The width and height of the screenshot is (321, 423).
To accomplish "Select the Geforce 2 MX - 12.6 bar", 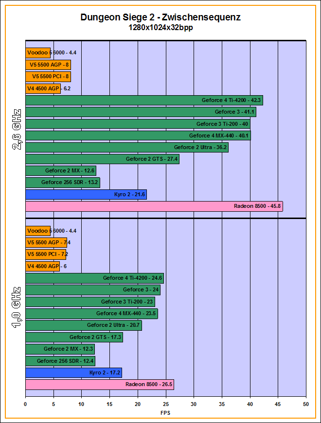I will (60, 171).
